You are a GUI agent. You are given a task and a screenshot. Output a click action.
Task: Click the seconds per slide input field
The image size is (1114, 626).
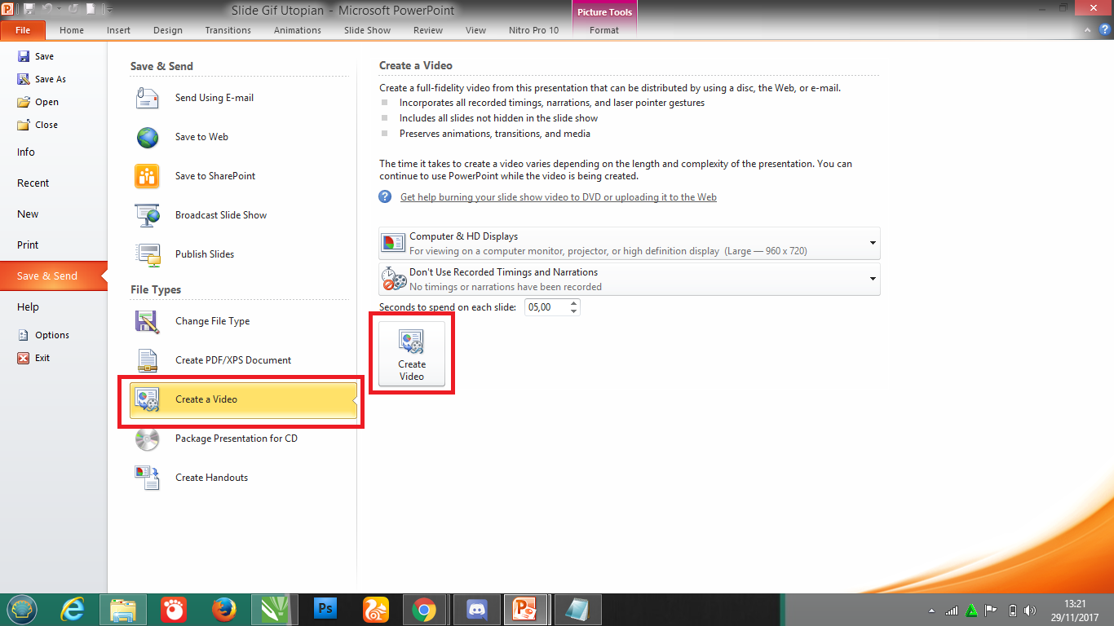coord(546,307)
